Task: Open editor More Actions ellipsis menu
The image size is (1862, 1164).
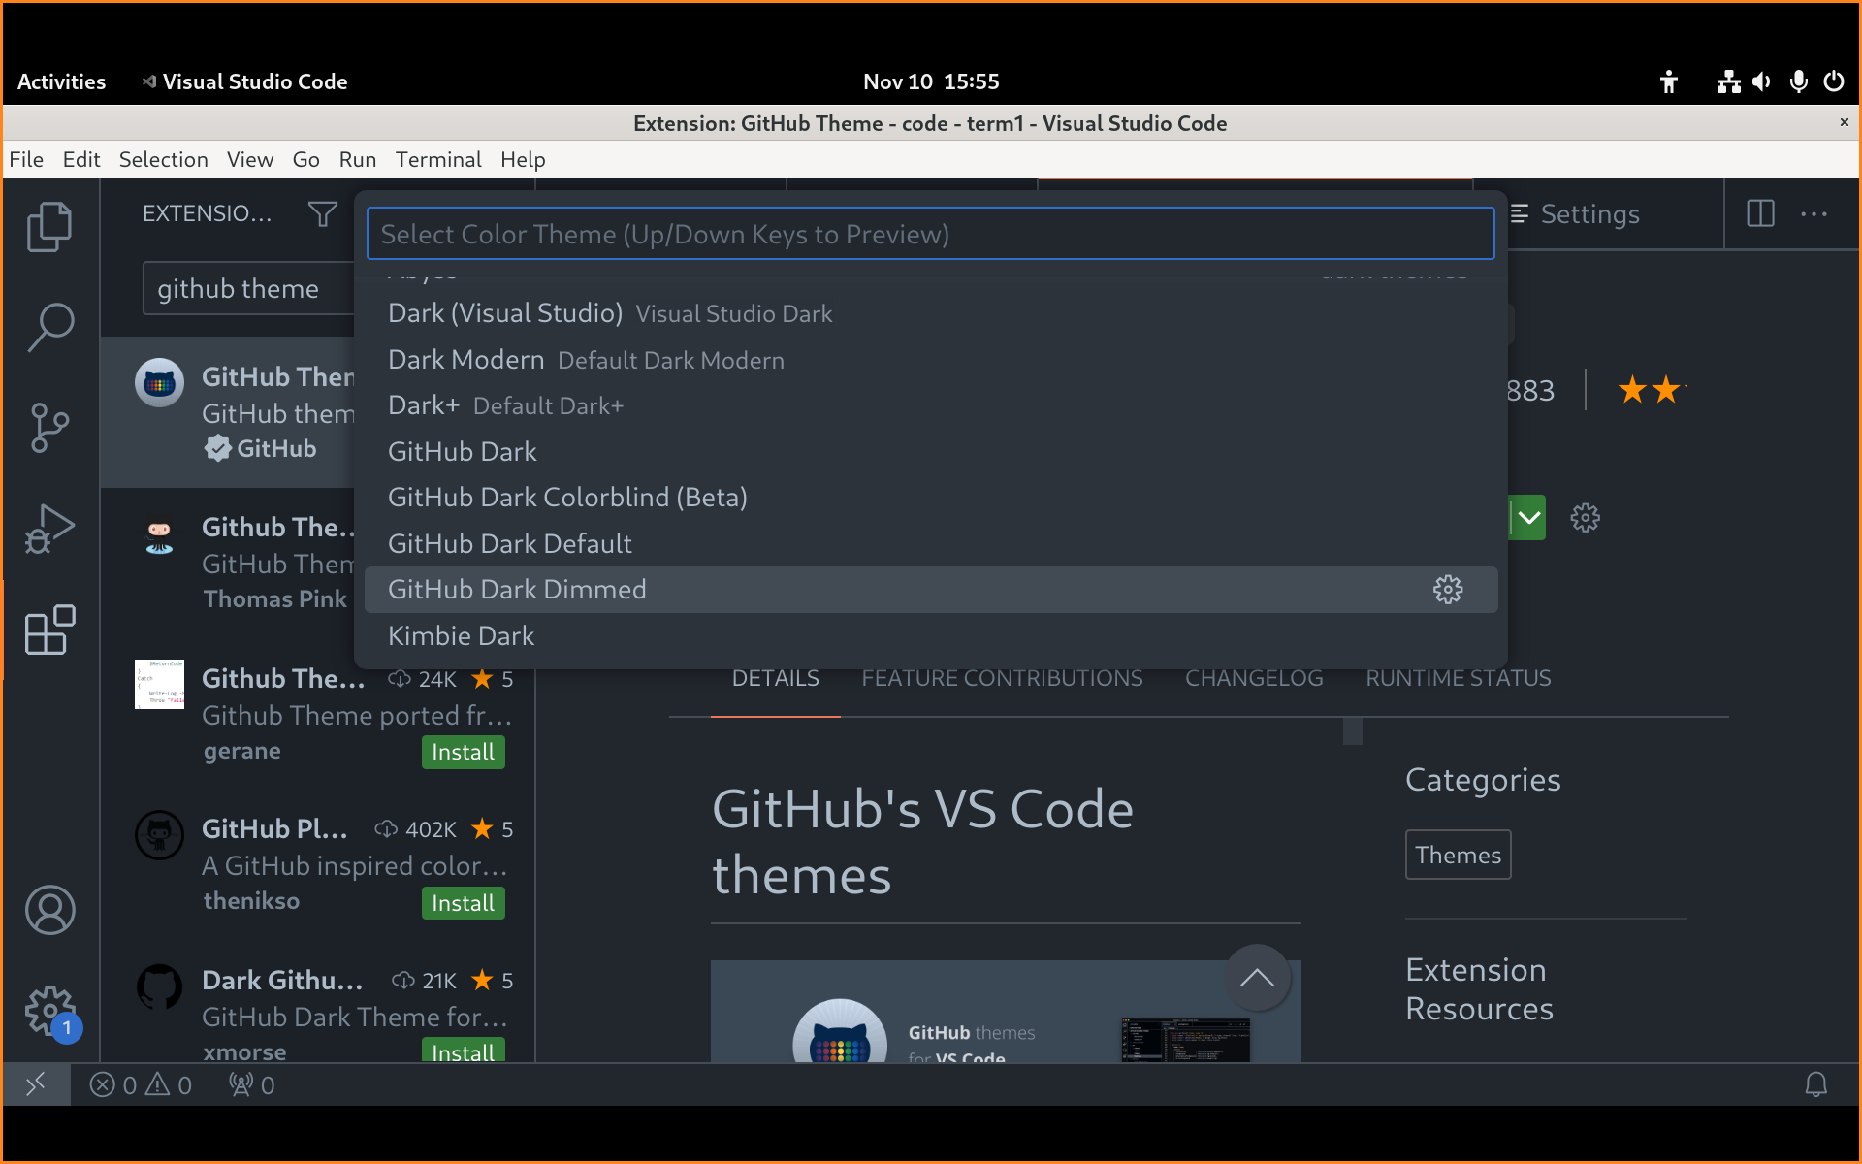Action: 1814,213
